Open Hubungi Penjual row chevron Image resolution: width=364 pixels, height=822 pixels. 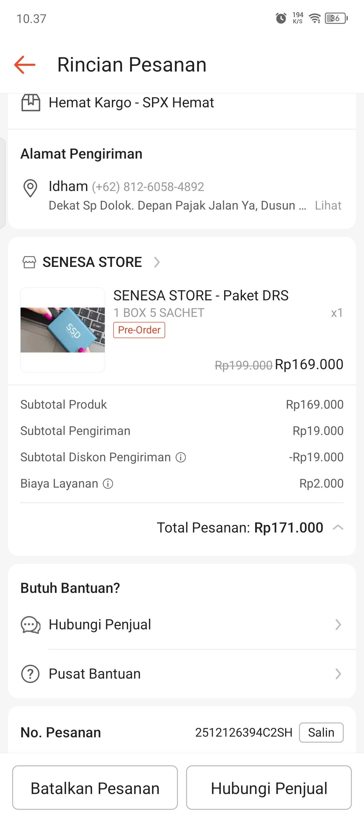tap(338, 625)
